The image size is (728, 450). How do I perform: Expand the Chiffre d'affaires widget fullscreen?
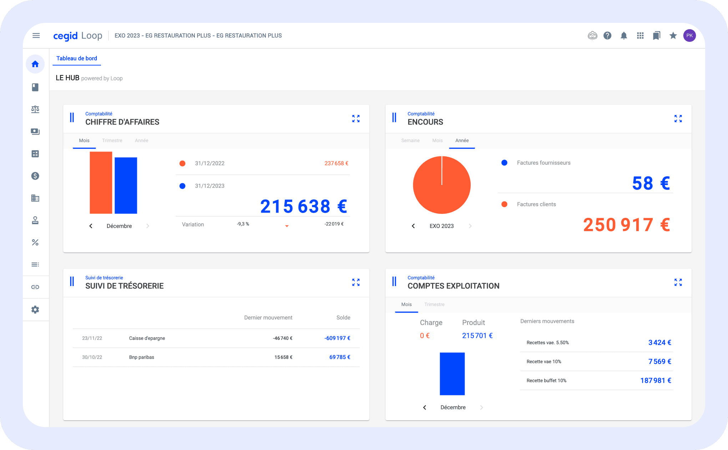[356, 119]
